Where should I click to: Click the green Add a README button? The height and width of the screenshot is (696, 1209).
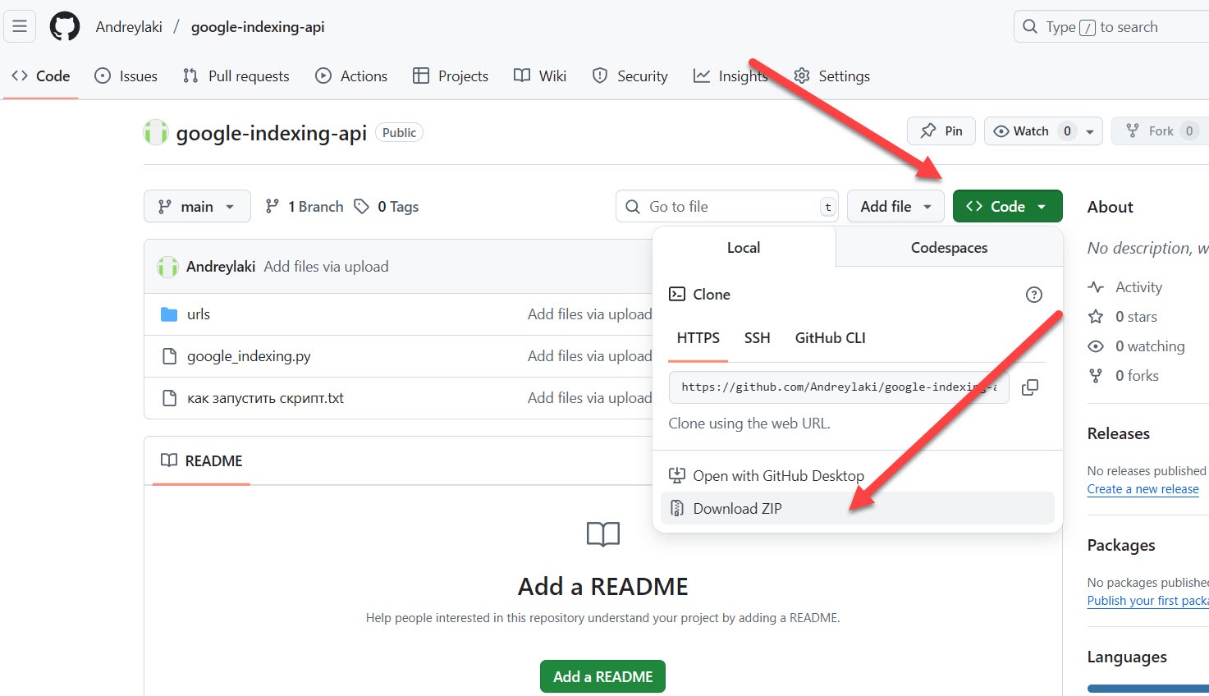click(602, 677)
